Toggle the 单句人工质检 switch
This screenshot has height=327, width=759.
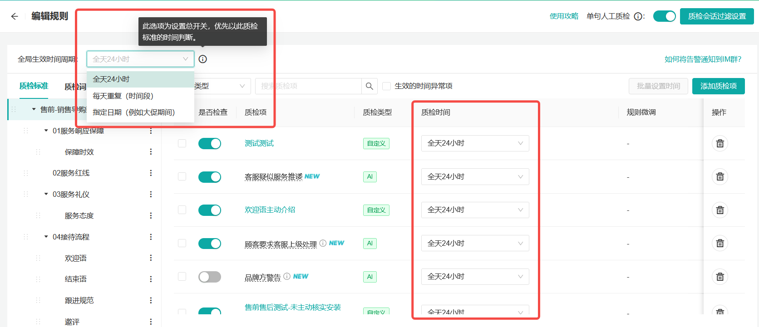[665, 16]
